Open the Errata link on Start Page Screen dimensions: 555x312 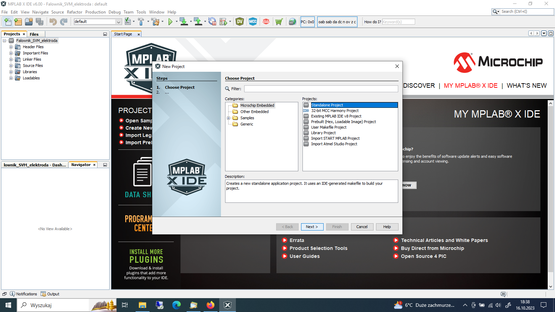click(297, 240)
